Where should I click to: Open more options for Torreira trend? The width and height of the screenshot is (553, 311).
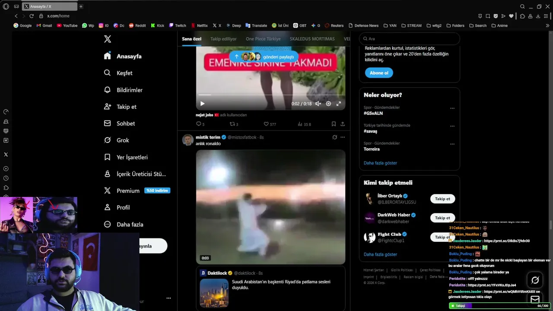pos(452,144)
